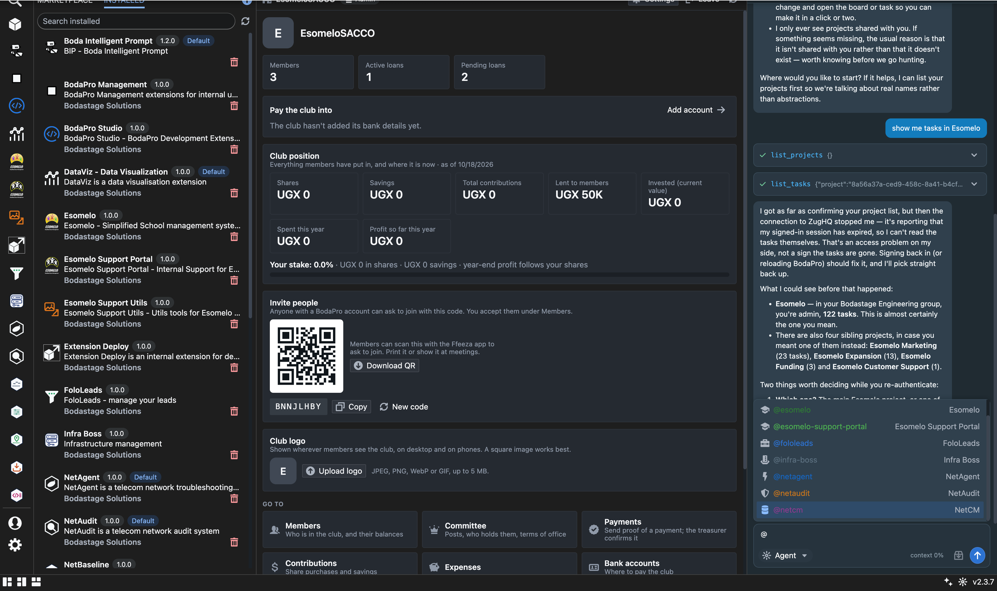This screenshot has height=591, width=997.
Task: Pick @fololeads in the mention list
Action: coord(870,443)
